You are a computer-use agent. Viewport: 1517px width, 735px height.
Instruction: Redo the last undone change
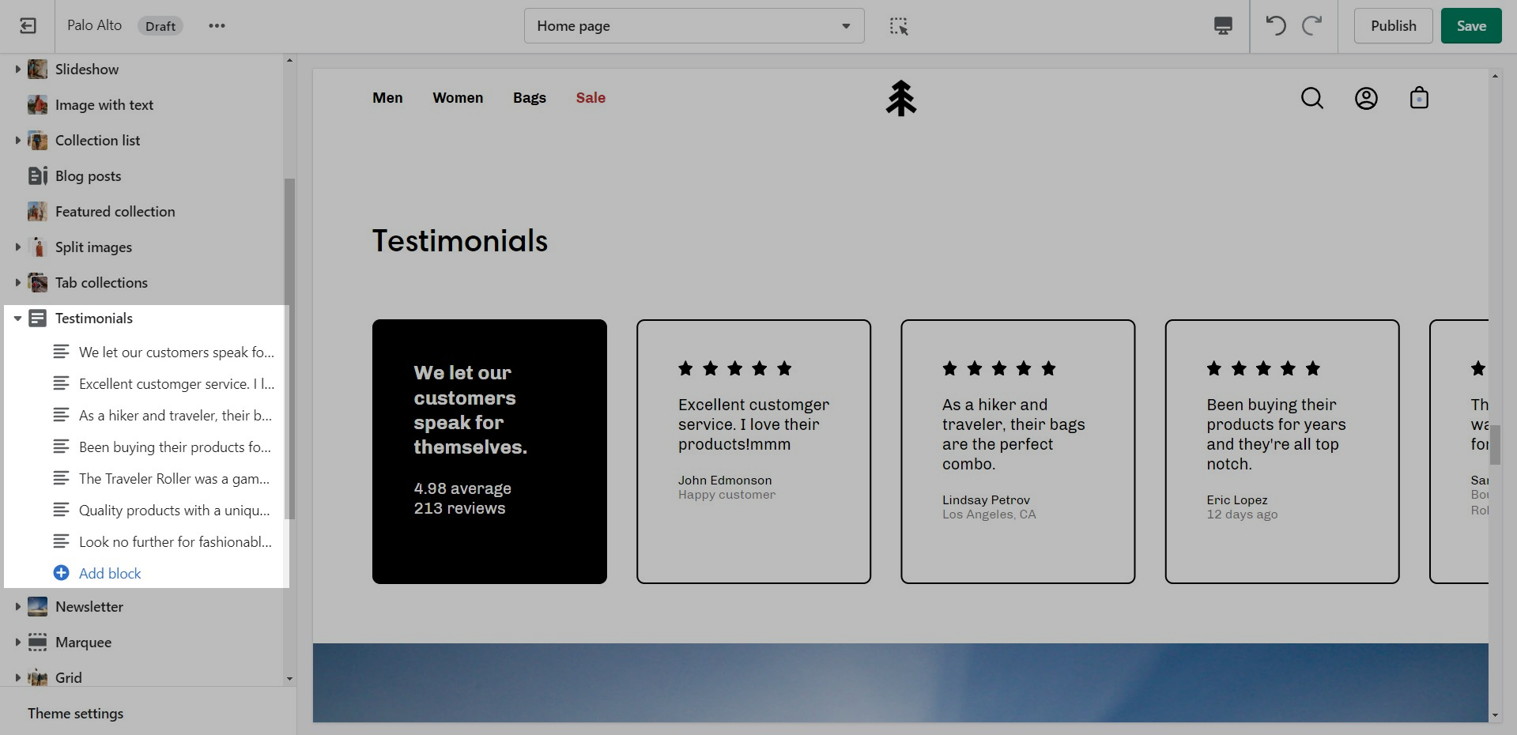pos(1312,26)
